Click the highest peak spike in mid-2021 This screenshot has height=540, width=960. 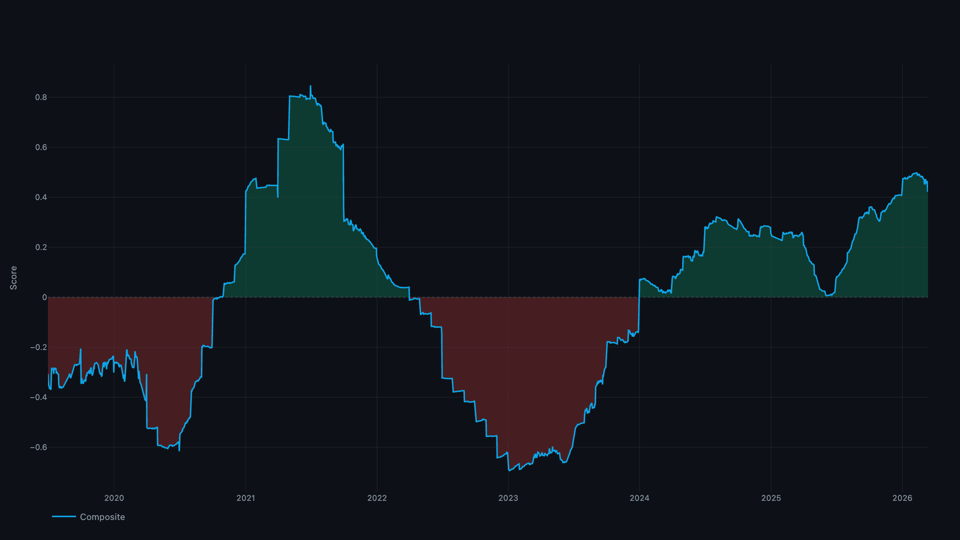click(x=310, y=86)
